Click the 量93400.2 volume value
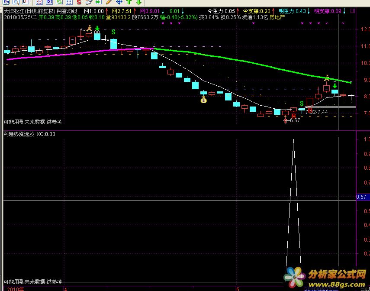Screen dimensions: 370x291 click(x=118, y=17)
